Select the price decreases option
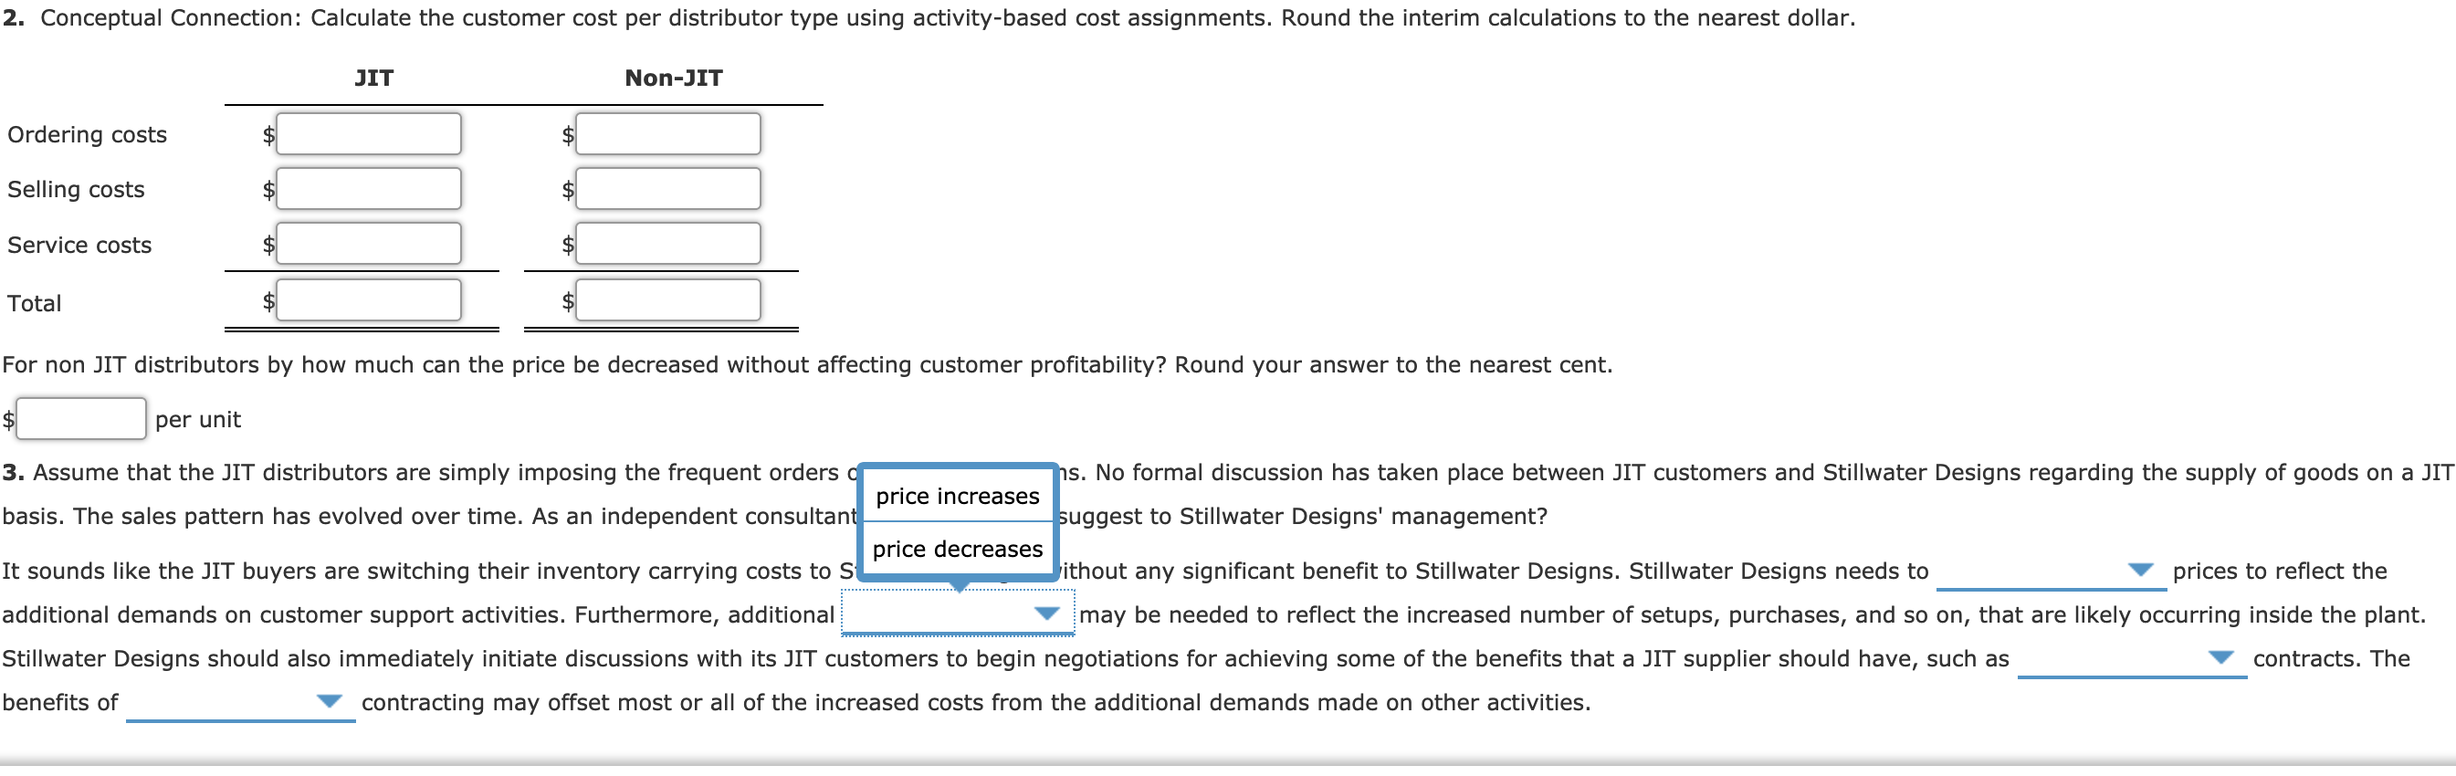 point(957,548)
